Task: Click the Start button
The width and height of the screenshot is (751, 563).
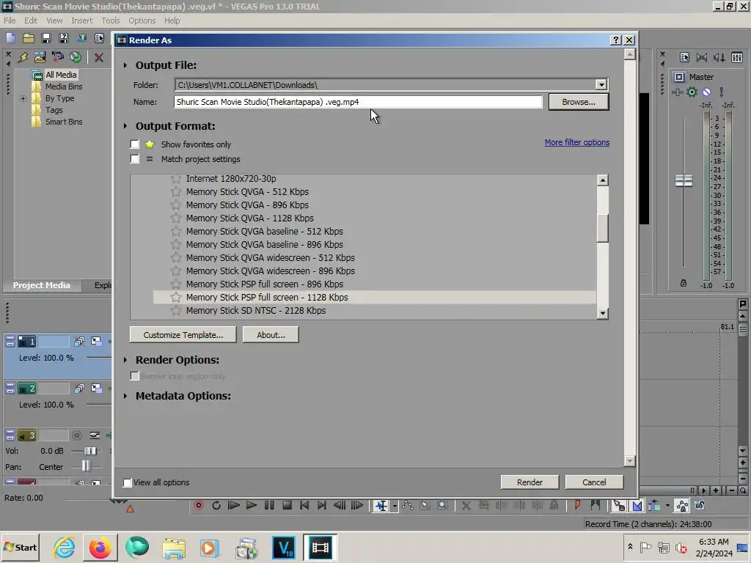Action: point(21,547)
